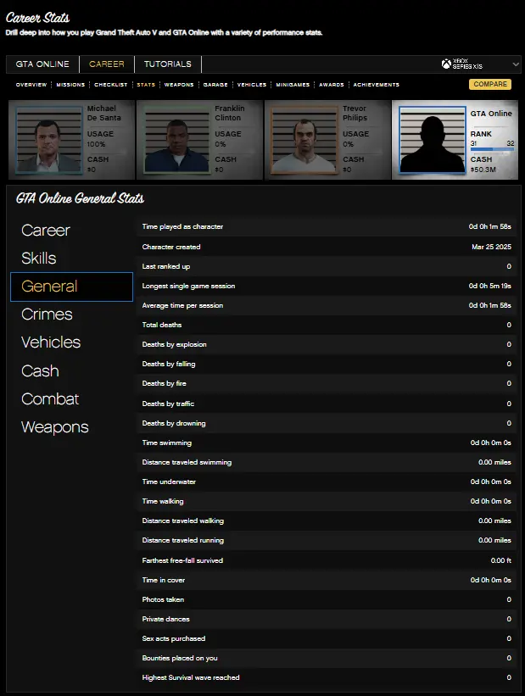Click 'GTA Online General Stats' heading

tap(80, 198)
